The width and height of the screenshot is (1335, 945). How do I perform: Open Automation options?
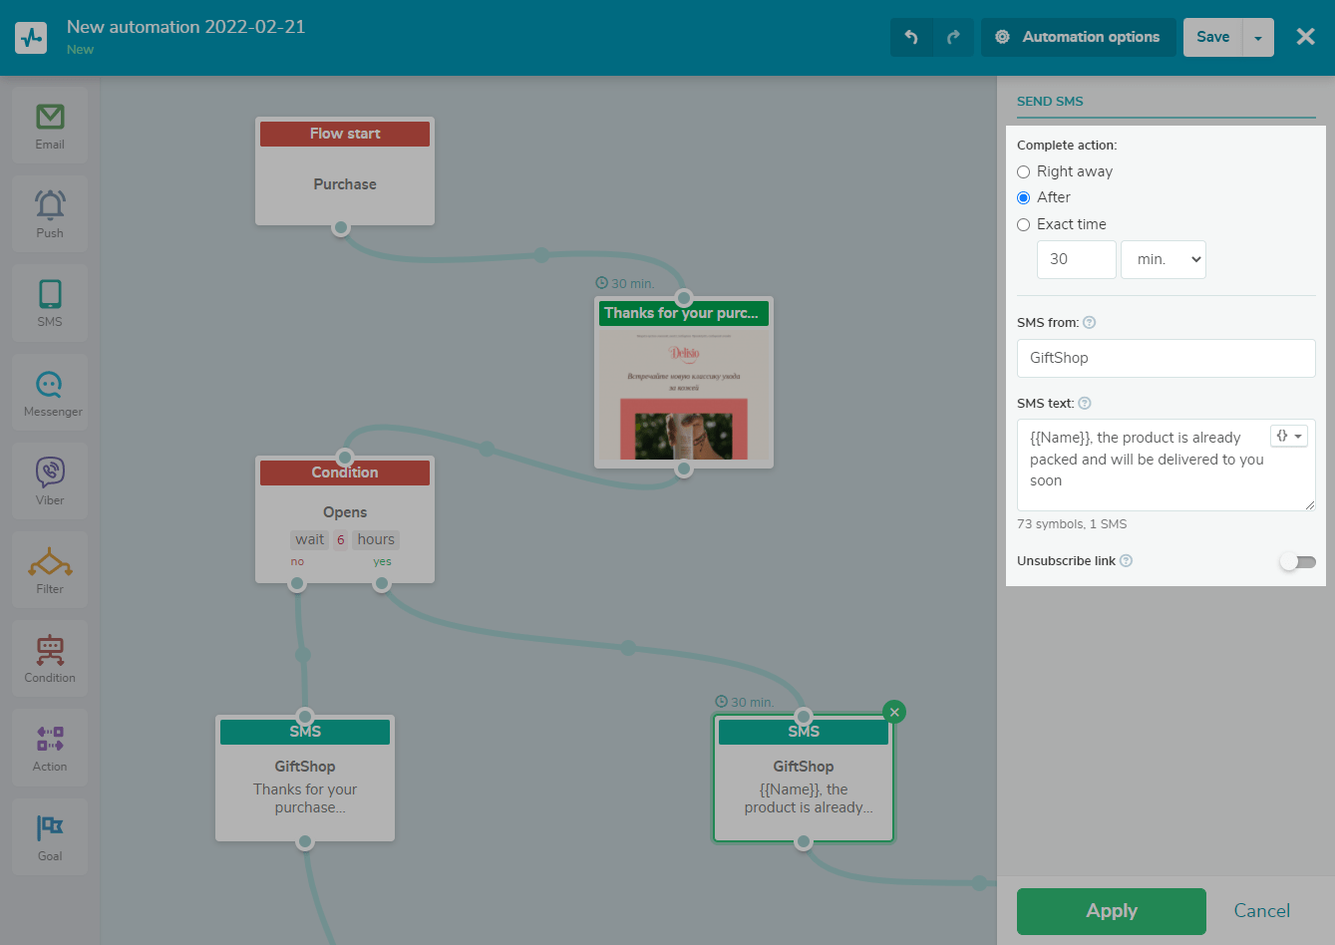pyautogui.click(x=1078, y=37)
